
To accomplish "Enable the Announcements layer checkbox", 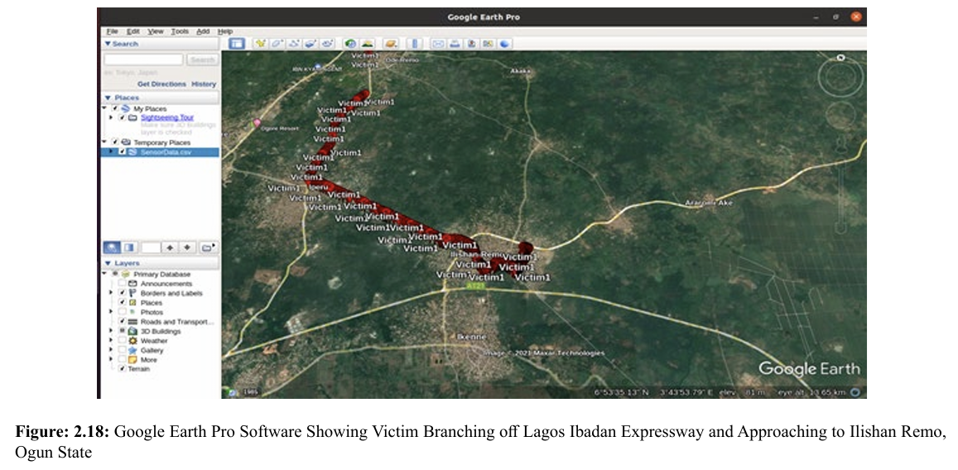I will (x=122, y=284).
